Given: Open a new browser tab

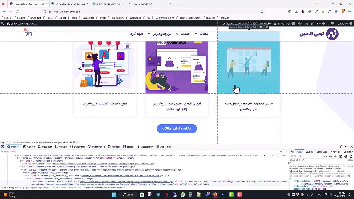Looking at the screenshot, I should coord(178,4).
